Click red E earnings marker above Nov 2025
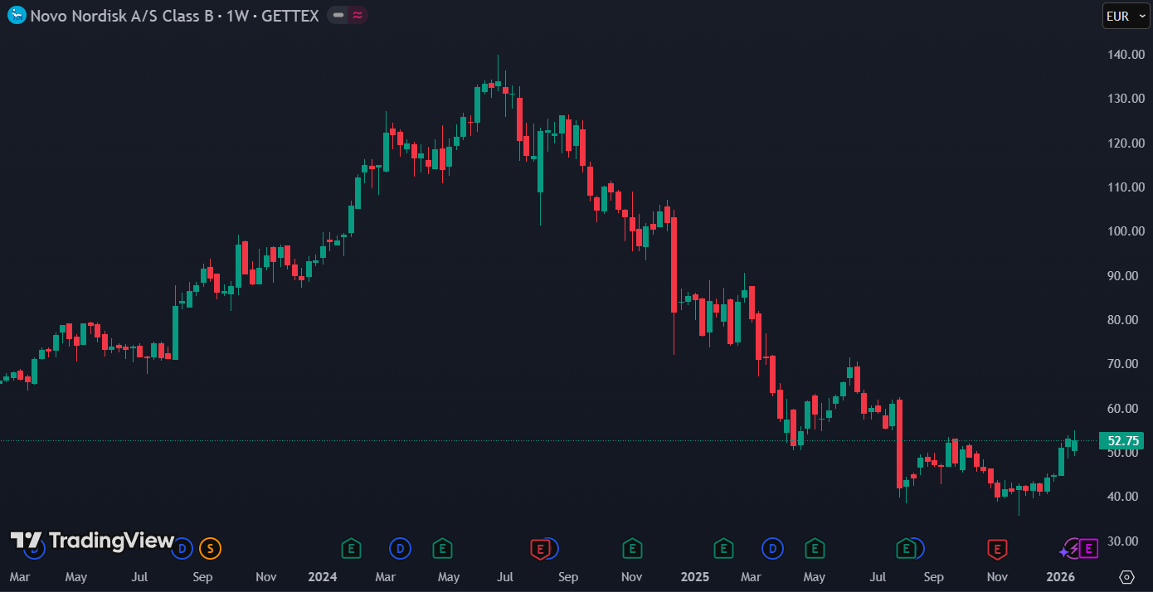This screenshot has height=592, width=1153. pyautogui.click(x=997, y=548)
